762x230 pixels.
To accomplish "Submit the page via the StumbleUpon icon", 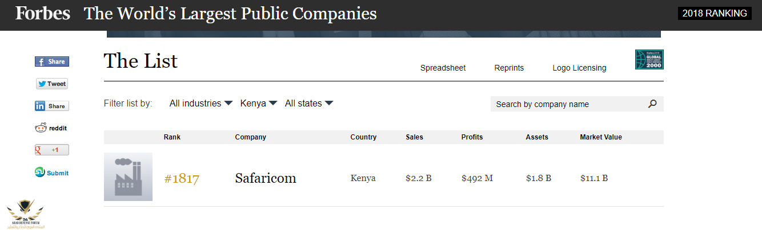I will point(52,172).
